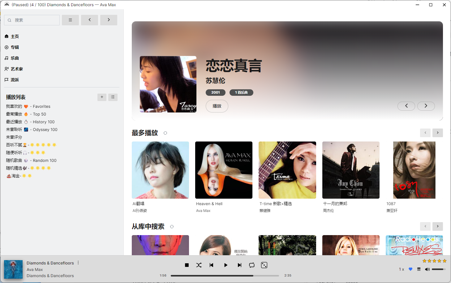Open 我喜欢的 Favorites playlist
The height and width of the screenshot is (283, 451).
28,106
